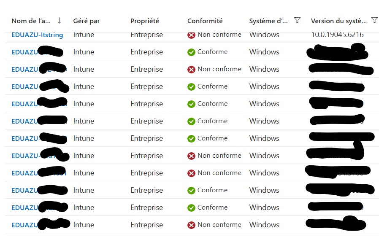Click Intune in the EDUAZU-Itstring row

pyautogui.click(x=84, y=35)
